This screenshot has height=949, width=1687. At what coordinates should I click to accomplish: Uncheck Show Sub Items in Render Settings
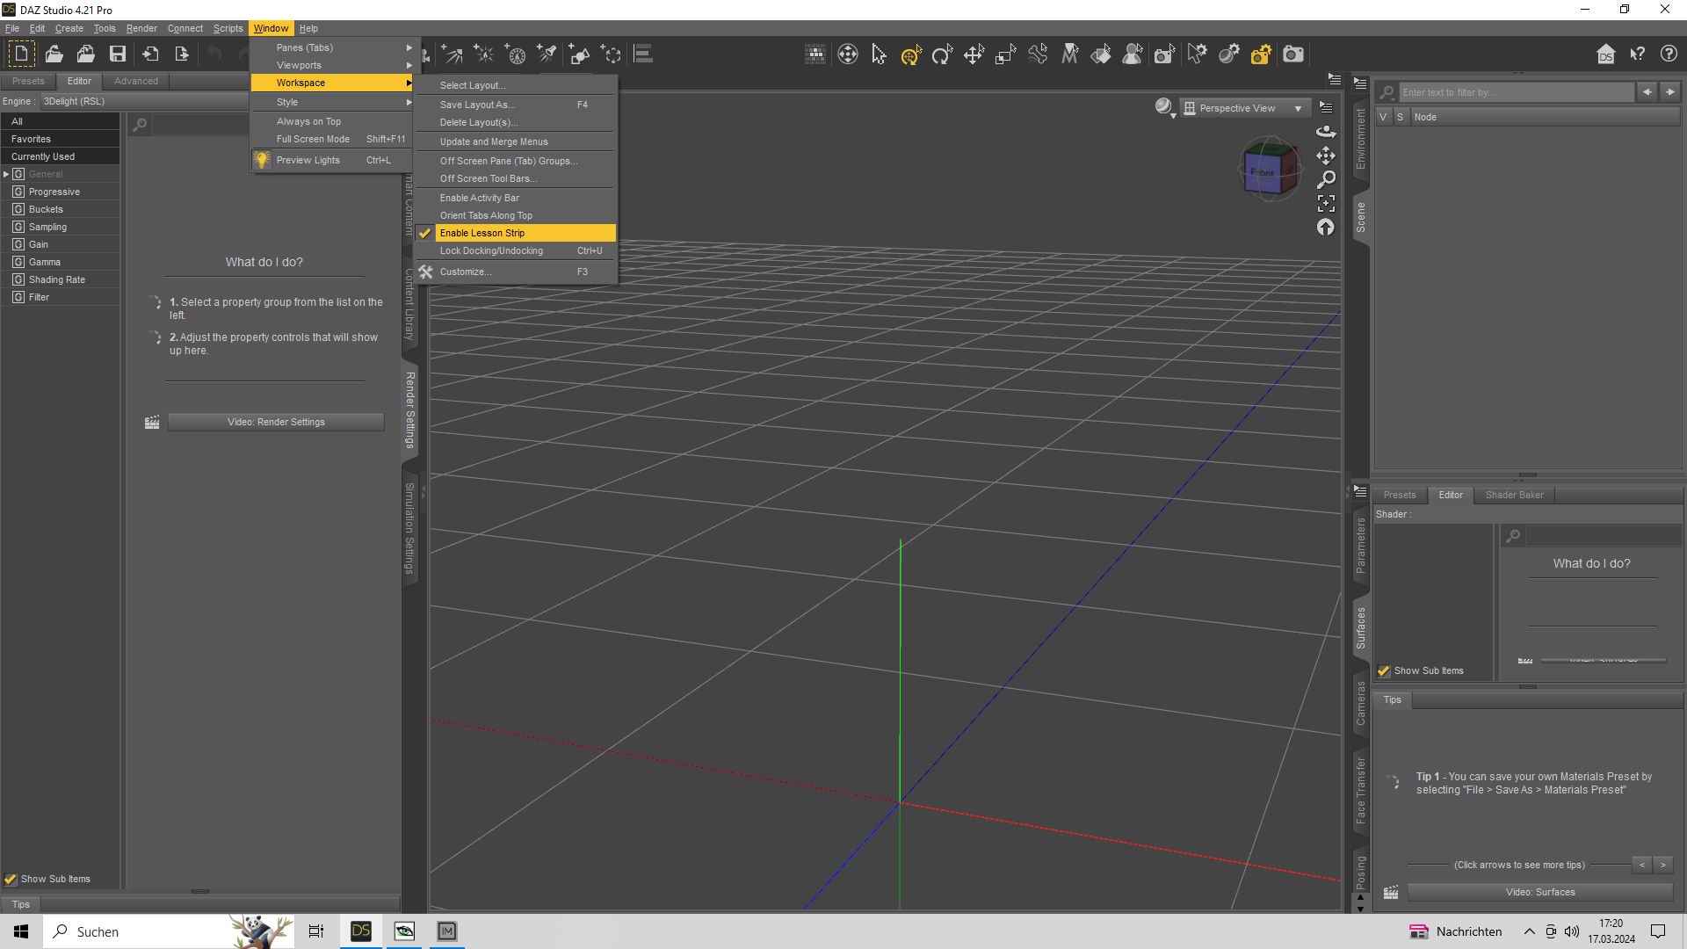click(11, 879)
